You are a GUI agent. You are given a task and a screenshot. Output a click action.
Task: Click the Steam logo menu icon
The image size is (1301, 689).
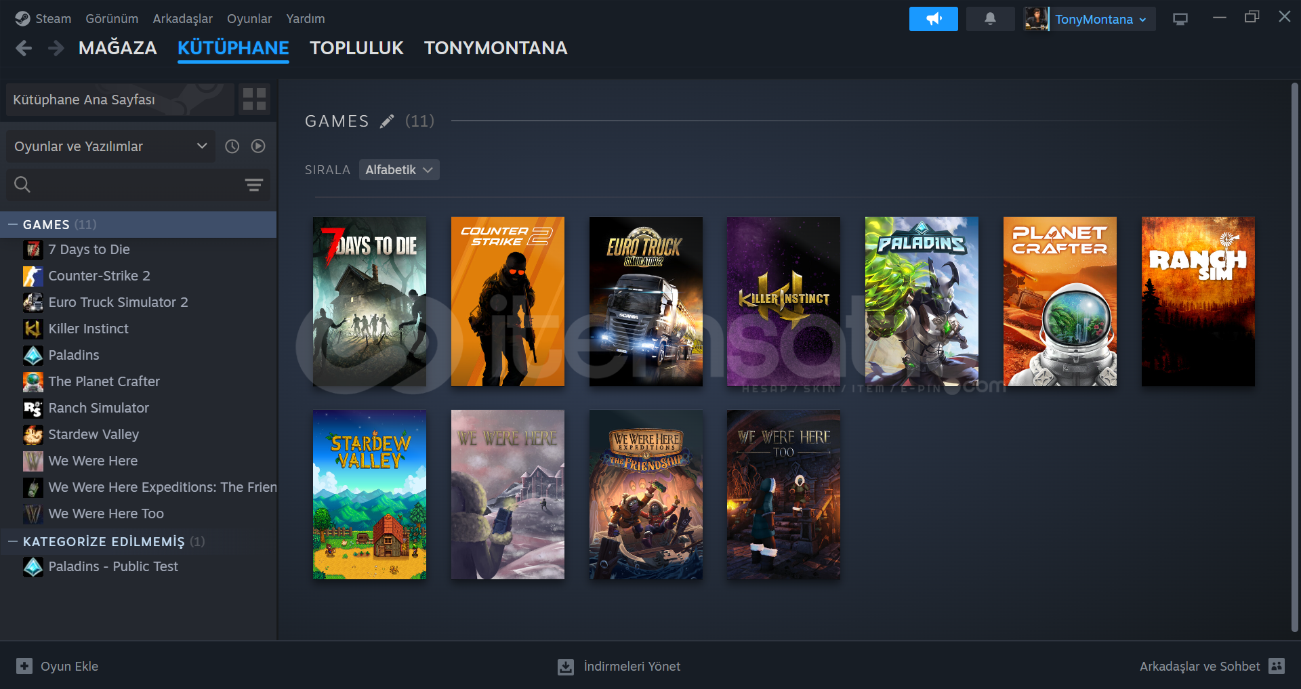[x=22, y=19]
